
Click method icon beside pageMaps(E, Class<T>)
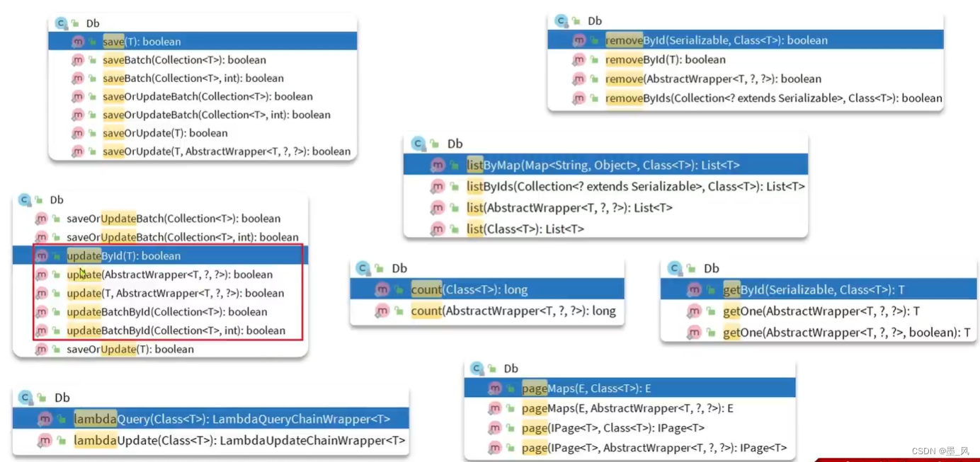tap(494, 388)
